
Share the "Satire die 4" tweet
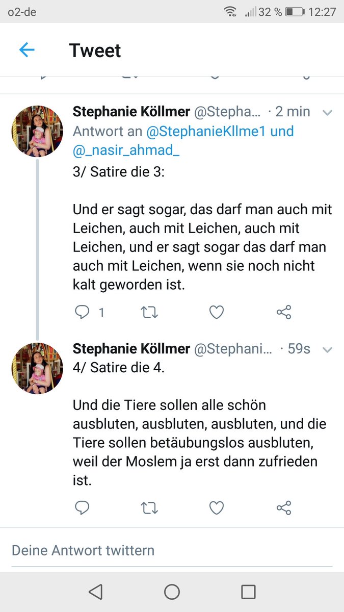tap(284, 507)
